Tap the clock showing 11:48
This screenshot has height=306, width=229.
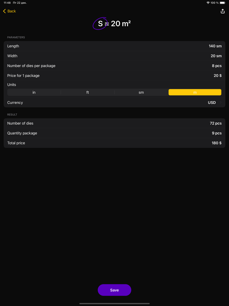coord(7,3)
